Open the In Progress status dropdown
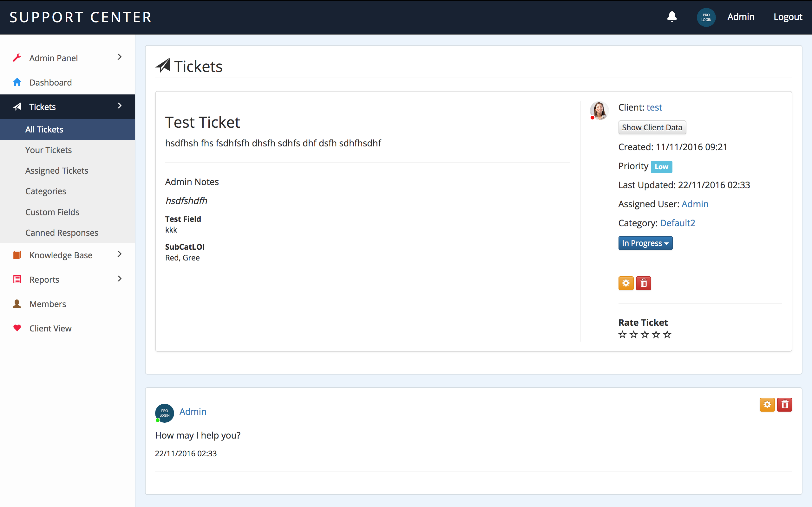The height and width of the screenshot is (507, 812). point(645,243)
